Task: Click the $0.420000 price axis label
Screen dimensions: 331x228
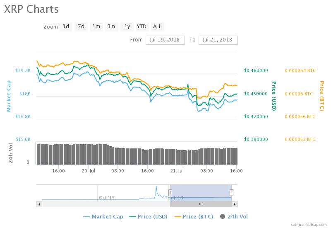Action: coord(256,116)
